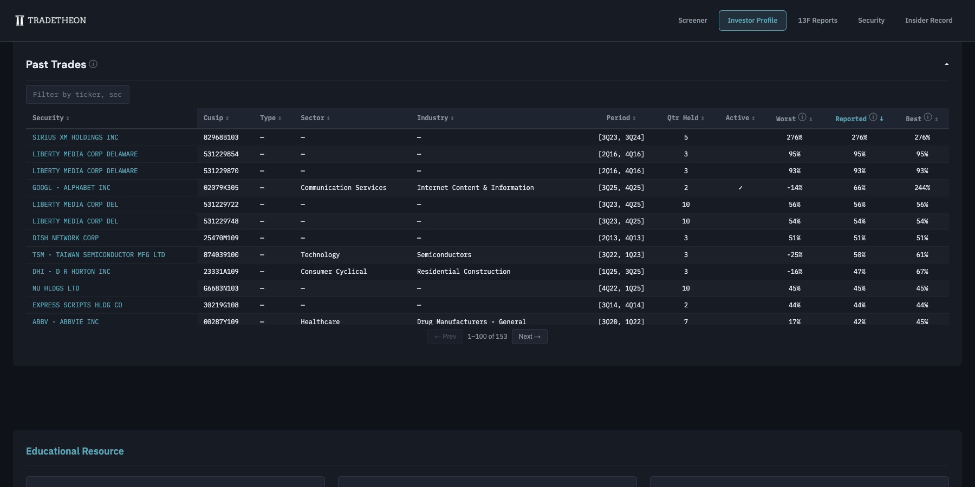Click the Tradetheon logo icon
This screenshot has height=487, width=975.
pos(19,21)
